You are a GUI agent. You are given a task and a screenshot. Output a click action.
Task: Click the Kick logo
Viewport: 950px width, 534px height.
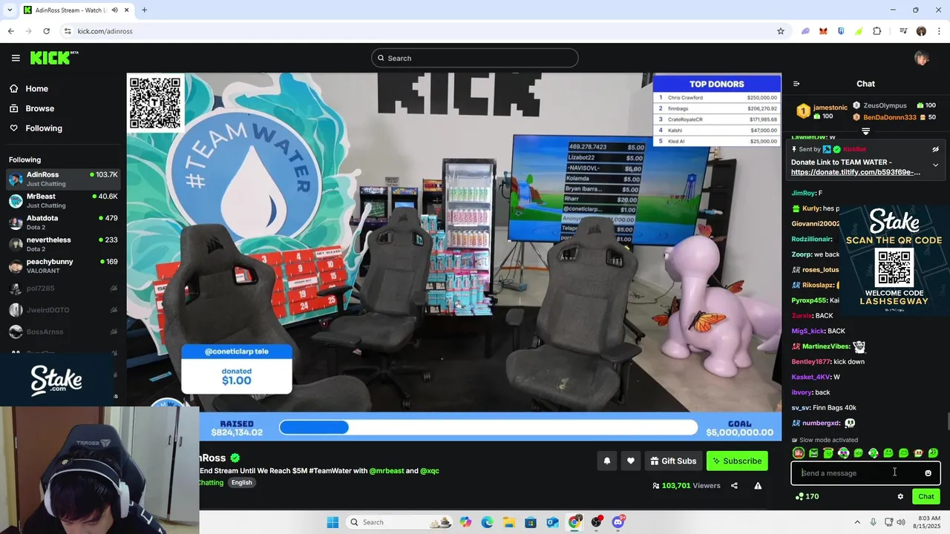(54, 58)
